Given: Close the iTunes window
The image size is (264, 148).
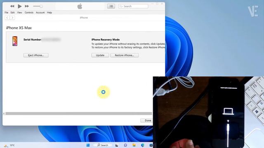Looking at the screenshot, I should point(162,4).
